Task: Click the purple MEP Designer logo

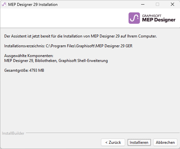Action: click(x=134, y=18)
